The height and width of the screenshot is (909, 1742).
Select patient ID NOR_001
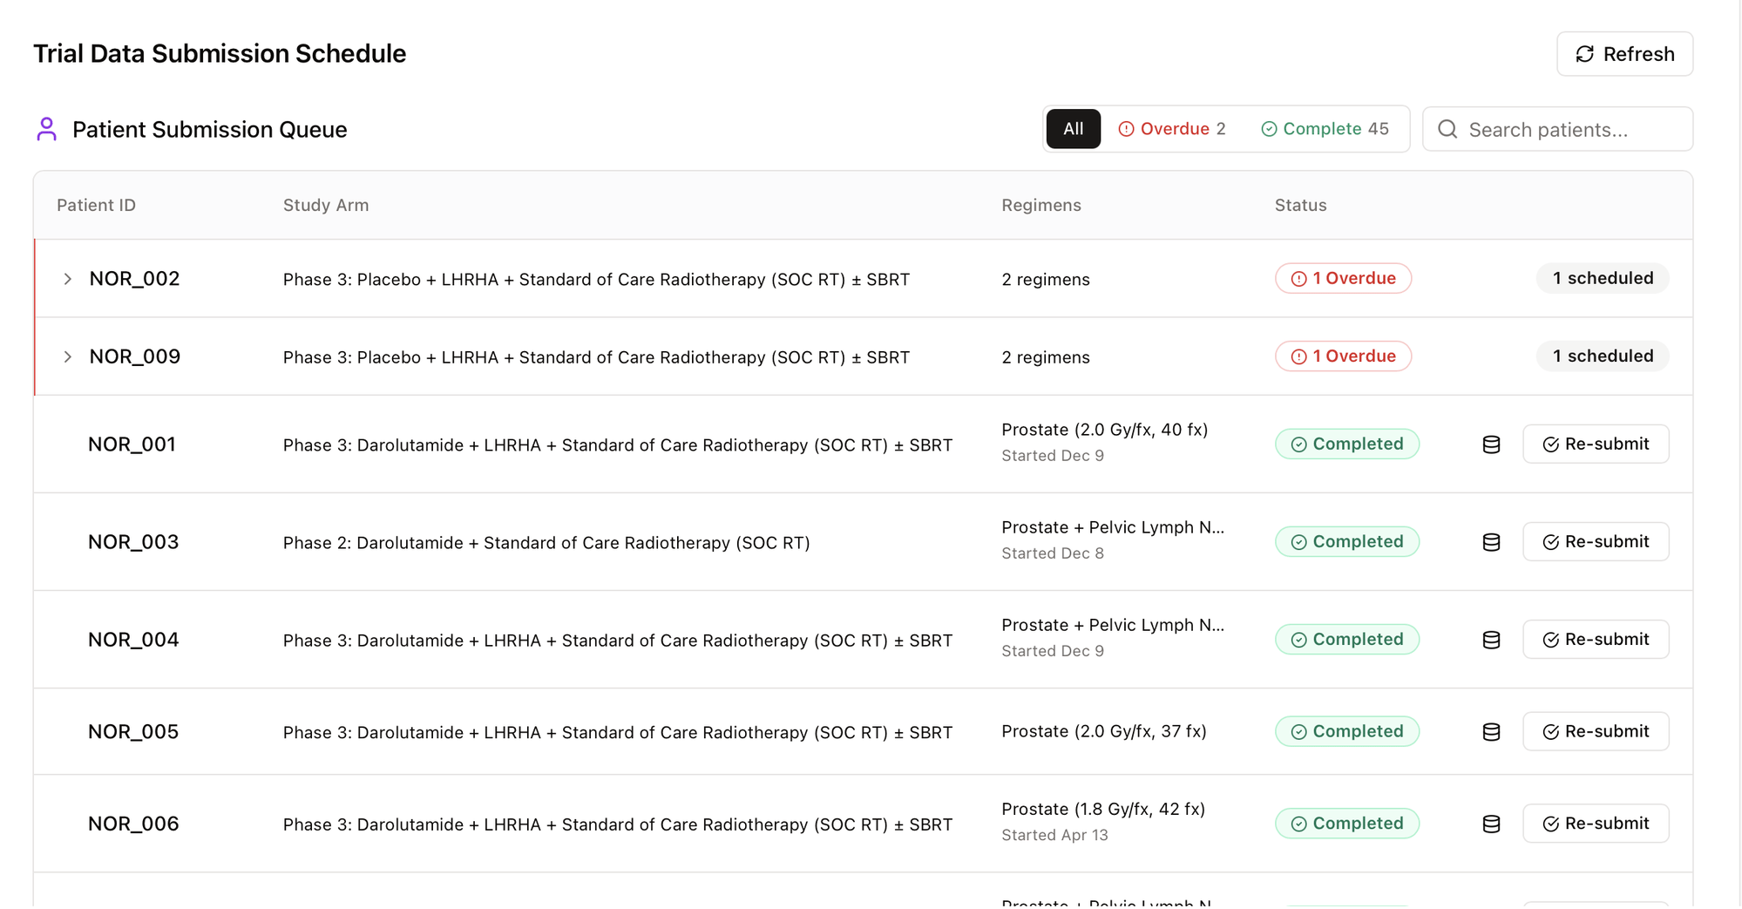(132, 444)
